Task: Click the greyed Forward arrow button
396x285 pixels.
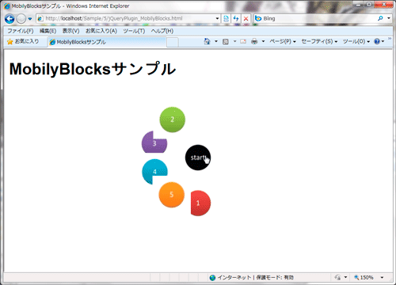Action: (21, 19)
